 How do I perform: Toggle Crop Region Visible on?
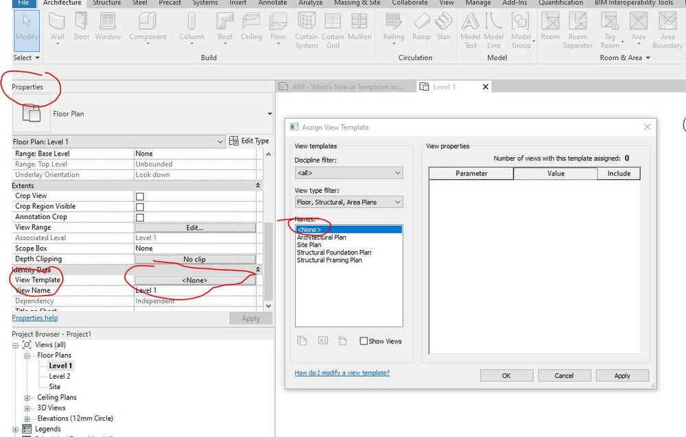point(139,206)
